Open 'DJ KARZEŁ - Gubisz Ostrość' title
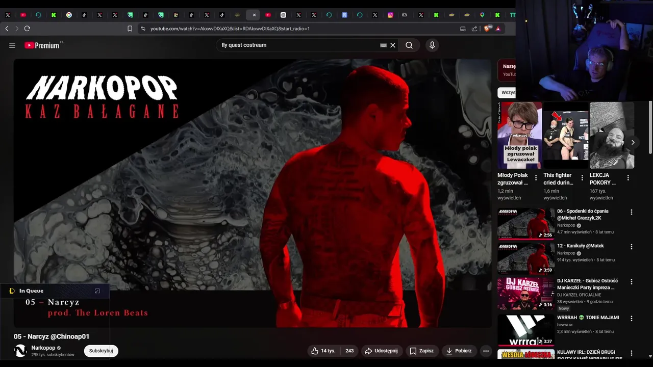 (587, 284)
